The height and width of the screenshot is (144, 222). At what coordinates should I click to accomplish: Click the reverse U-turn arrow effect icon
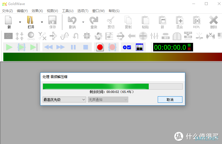(75, 36)
